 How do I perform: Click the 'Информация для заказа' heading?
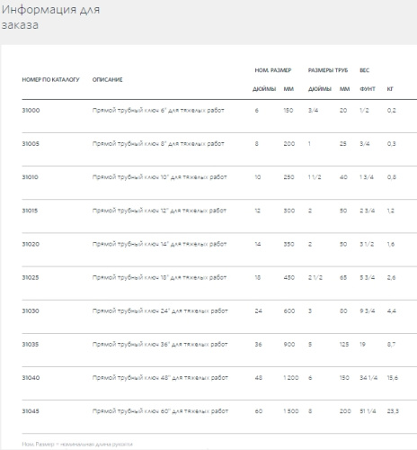50,17
